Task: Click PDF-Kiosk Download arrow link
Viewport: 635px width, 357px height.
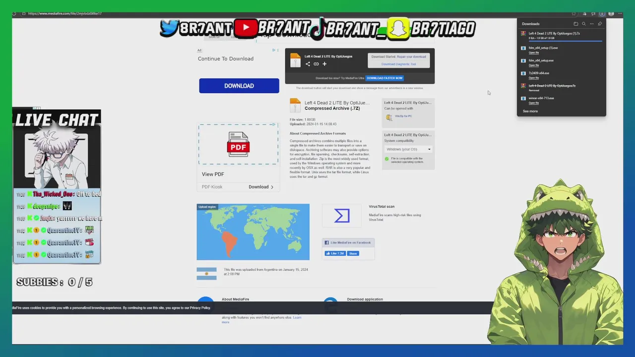Action: click(x=261, y=187)
